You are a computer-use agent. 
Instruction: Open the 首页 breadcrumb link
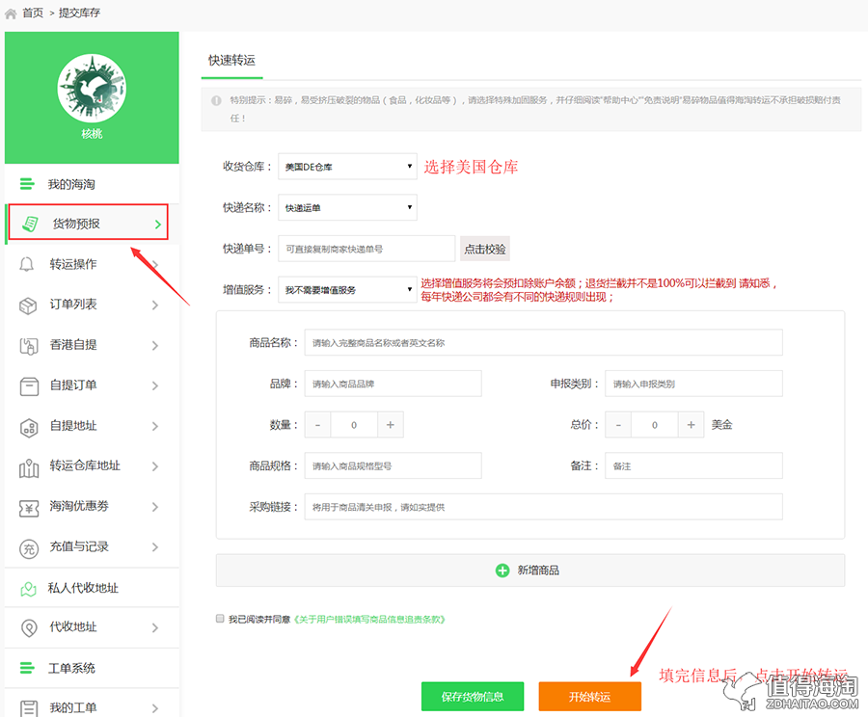click(x=33, y=13)
